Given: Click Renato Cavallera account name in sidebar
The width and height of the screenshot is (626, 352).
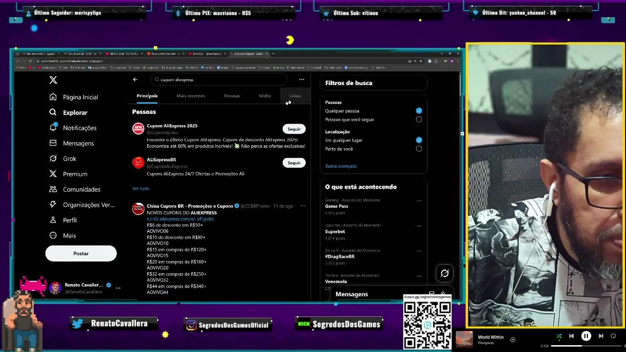Looking at the screenshot, I should [x=84, y=285].
